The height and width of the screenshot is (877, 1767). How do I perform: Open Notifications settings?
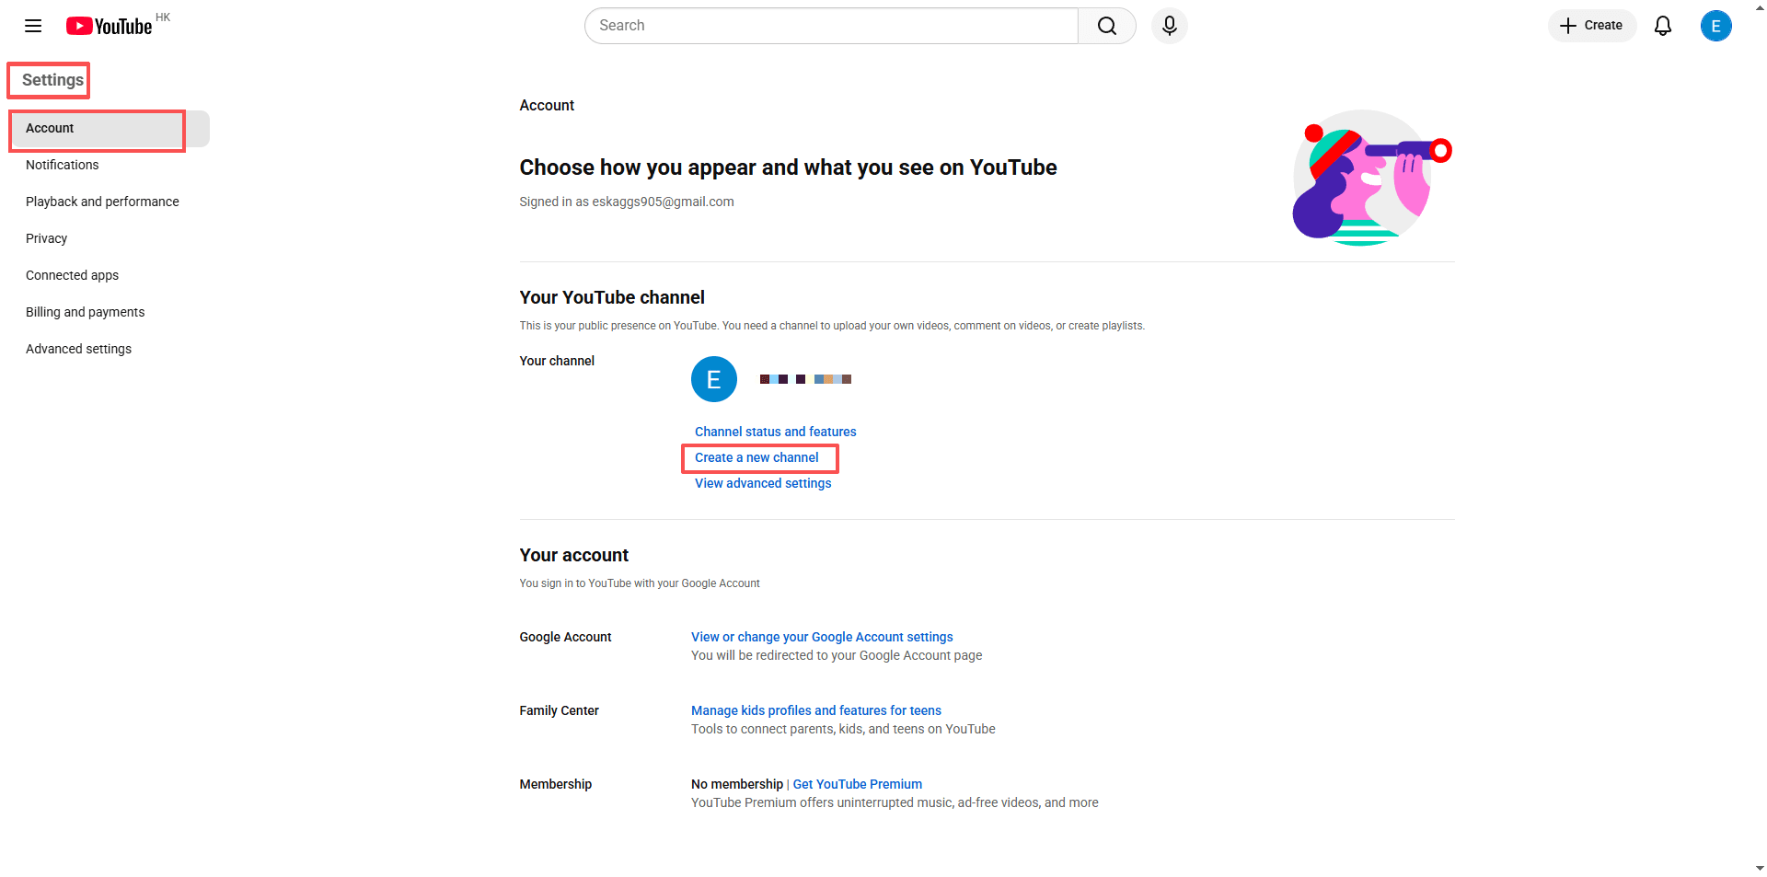[110, 166]
